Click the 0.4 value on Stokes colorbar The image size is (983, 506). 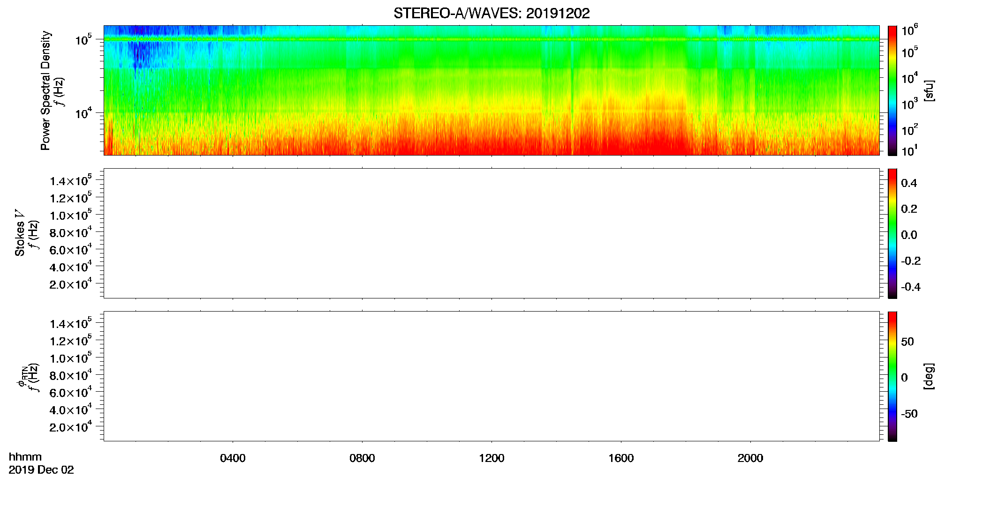pos(909,183)
